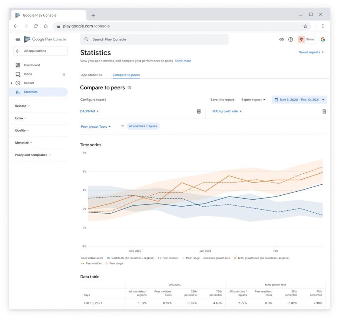Expand the Monetize section
This screenshot has width=339, height=319.
(x=24, y=143)
